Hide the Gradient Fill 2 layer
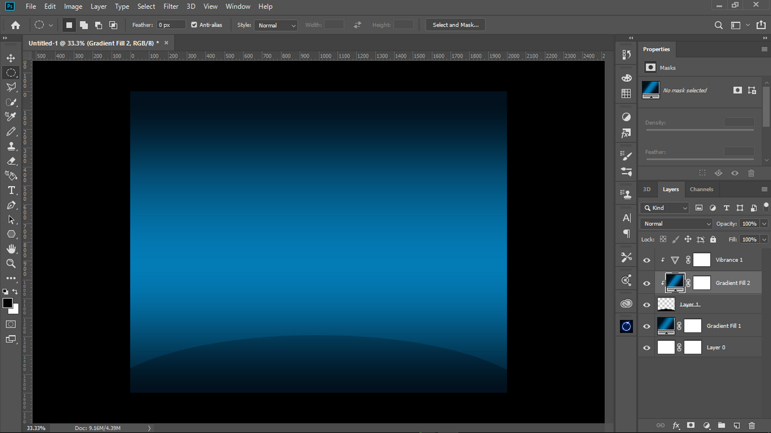771x433 pixels. [647, 283]
